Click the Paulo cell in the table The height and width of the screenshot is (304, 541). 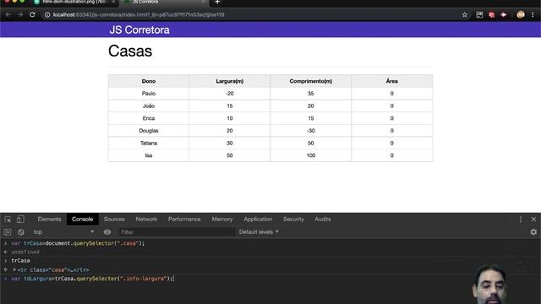click(149, 94)
